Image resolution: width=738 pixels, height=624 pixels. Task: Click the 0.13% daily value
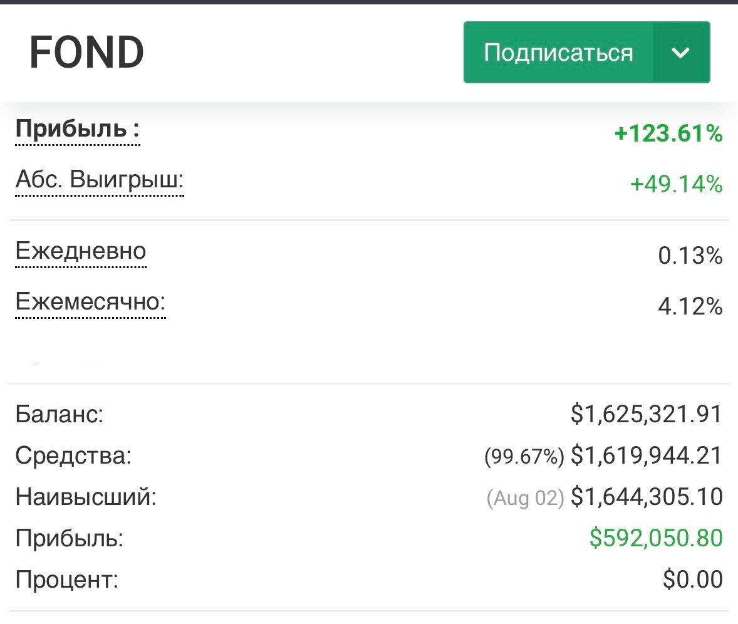point(690,256)
